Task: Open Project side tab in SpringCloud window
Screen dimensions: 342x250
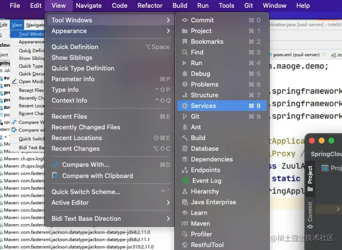Action: [310, 179]
